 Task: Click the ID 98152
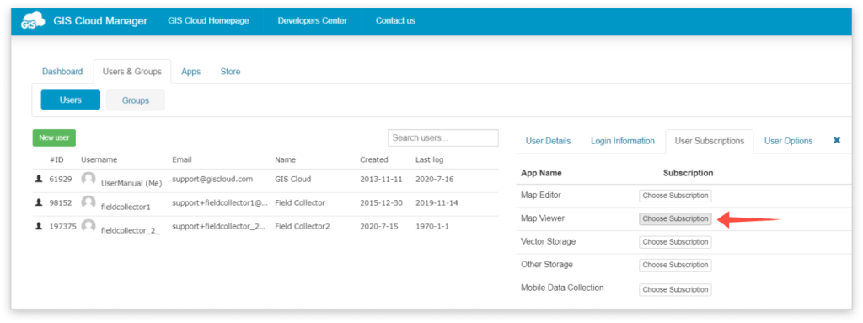pyautogui.click(x=61, y=203)
